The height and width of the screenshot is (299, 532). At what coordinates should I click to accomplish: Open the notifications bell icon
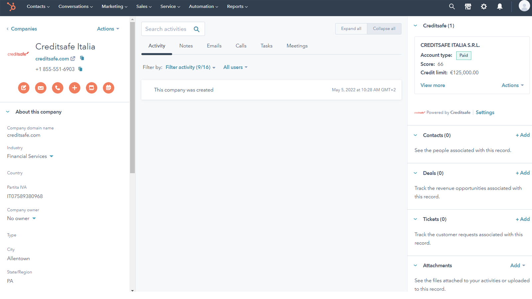pos(499,6)
